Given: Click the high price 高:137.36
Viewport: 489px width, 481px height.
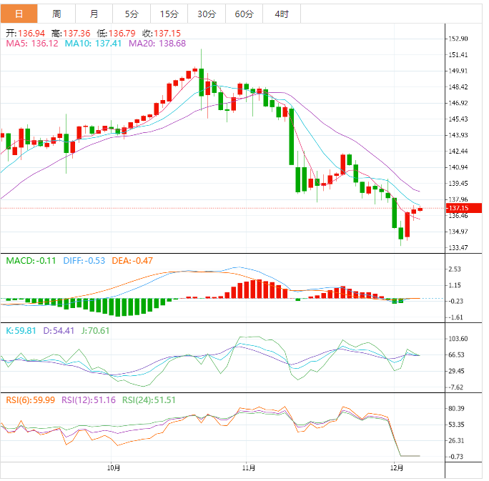Looking at the screenshot, I should pyautogui.click(x=71, y=34).
